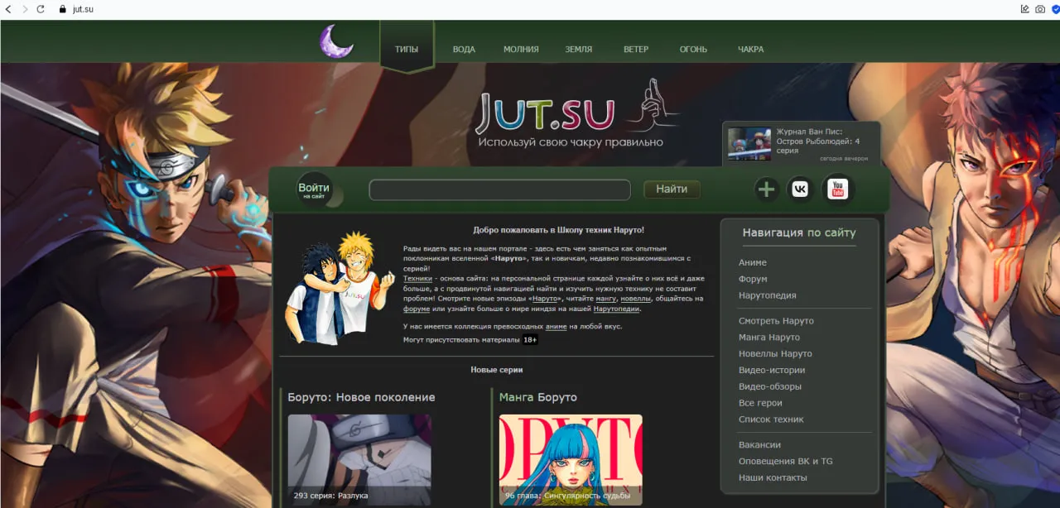Click the site lock icon in address bar
1060x508 pixels.
click(61, 9)
